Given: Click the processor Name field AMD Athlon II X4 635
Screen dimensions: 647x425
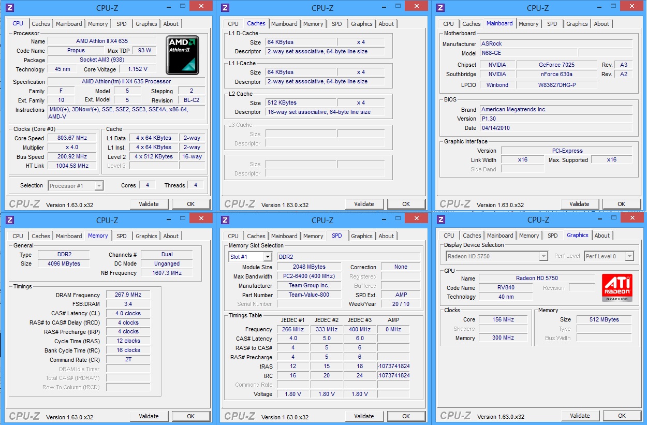Looking at the screenshot, I should click(102, 41).
